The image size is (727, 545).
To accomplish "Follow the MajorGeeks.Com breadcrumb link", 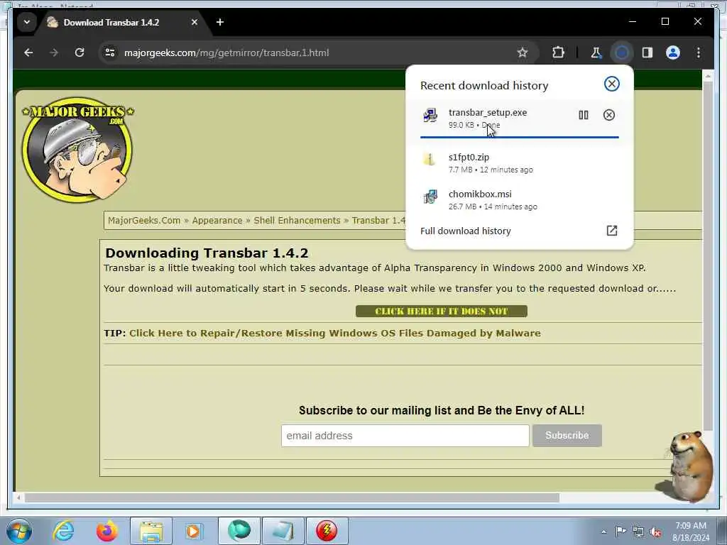I will coord(143,221).
